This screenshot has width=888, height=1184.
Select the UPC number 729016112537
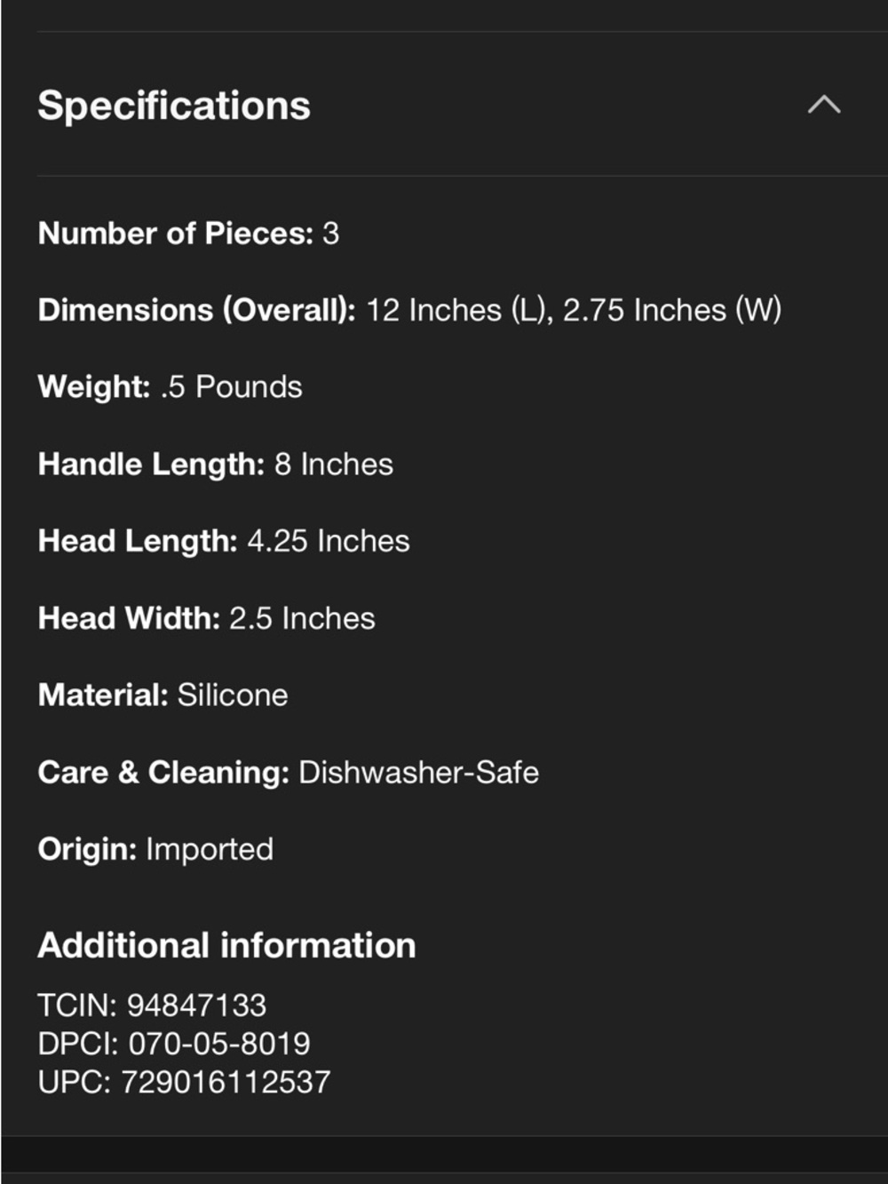pyautogui.click(x=226, y=1082)
